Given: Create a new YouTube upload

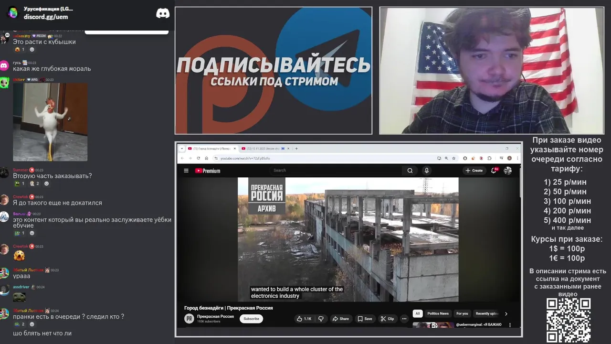Looking at the screenshot, I should [x=474, y=171].
